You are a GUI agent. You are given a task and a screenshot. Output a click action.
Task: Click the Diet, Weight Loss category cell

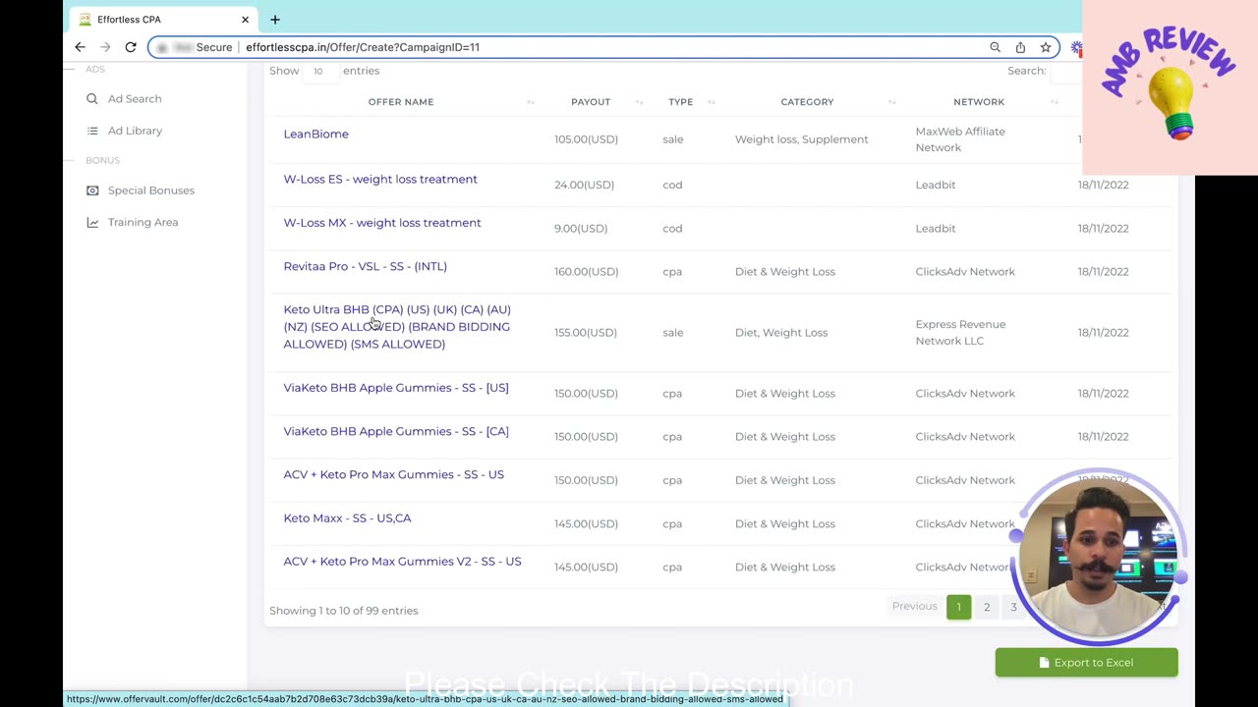pos(781,333)
